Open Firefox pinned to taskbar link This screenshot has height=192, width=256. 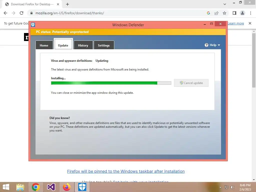pyautogui.click(x=126, y=171)
